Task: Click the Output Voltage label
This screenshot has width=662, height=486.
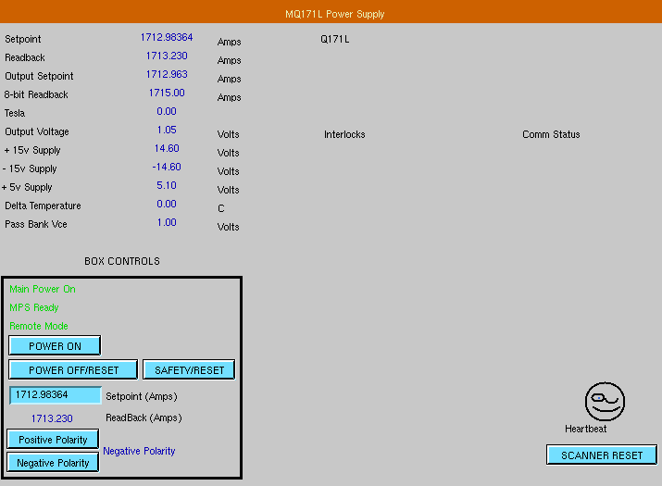Action: (x=37, y=132)
